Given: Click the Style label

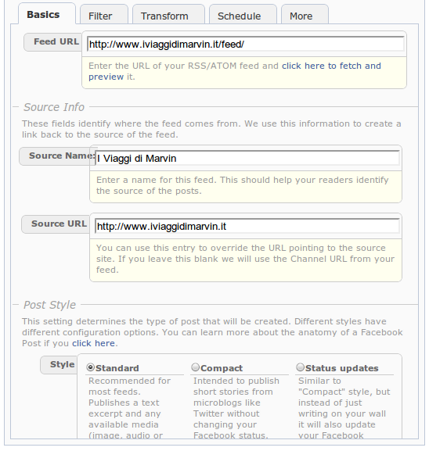Looking at the screenshot, I should 62,364.
